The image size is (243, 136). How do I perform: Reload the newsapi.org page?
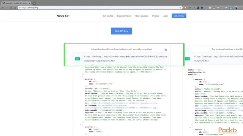point(11,8)
